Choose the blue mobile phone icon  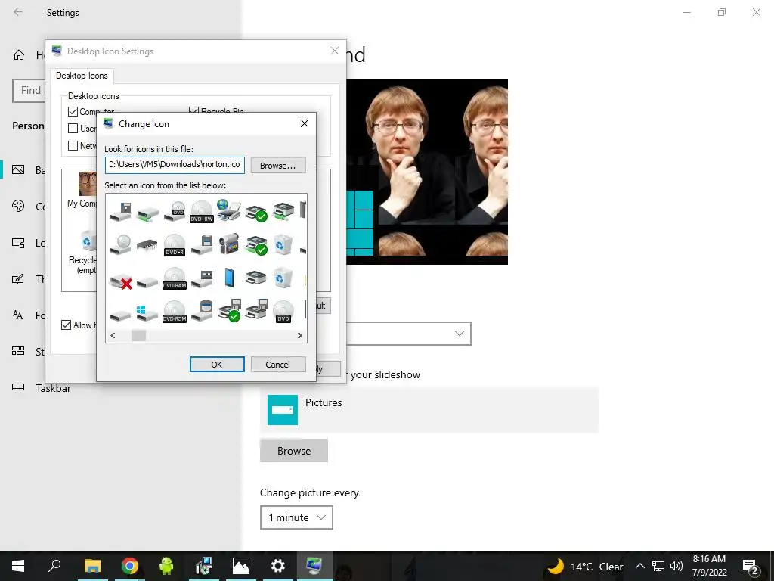coord(229,278)
